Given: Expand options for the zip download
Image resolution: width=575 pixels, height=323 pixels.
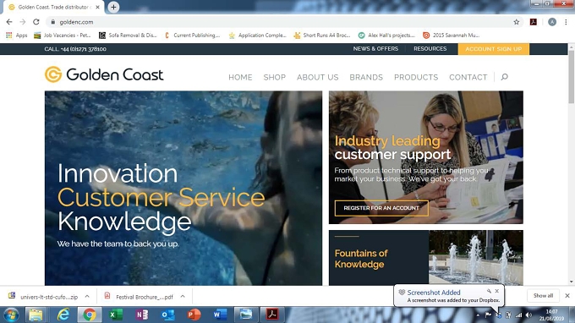Looking at the screenshot, I should click(87, 296).
